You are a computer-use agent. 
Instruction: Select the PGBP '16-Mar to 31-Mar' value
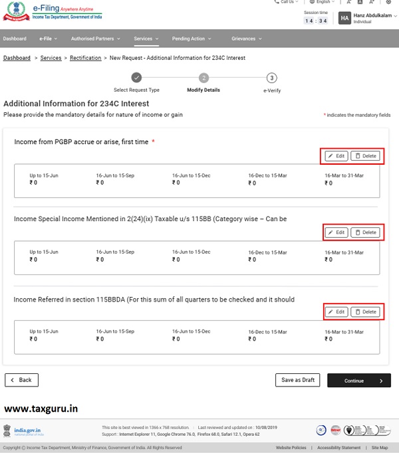329,183
